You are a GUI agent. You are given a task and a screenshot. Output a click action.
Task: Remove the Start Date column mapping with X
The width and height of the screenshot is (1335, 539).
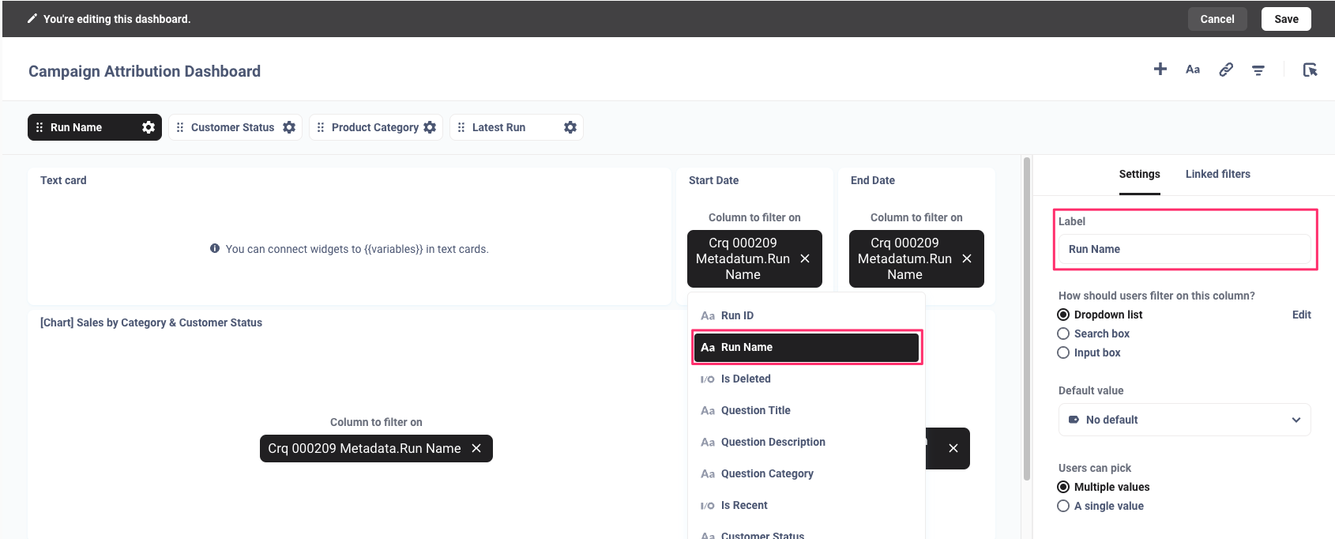click(x=805, y=258)
